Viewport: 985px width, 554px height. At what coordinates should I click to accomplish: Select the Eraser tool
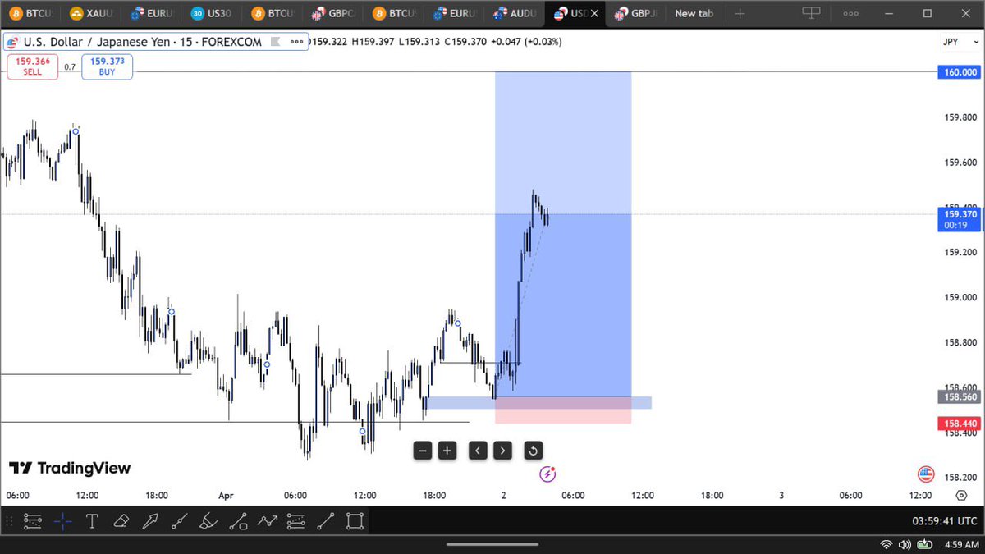click(121, 520)
